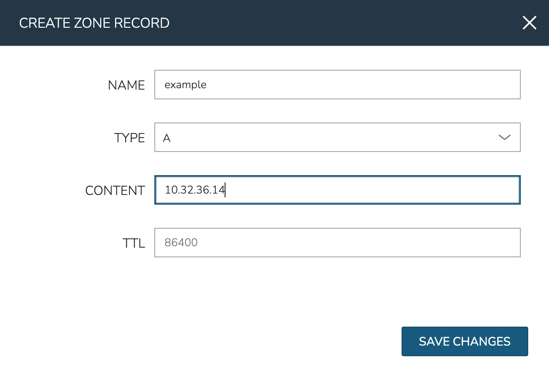Click the TTL input field

(337, 243)
